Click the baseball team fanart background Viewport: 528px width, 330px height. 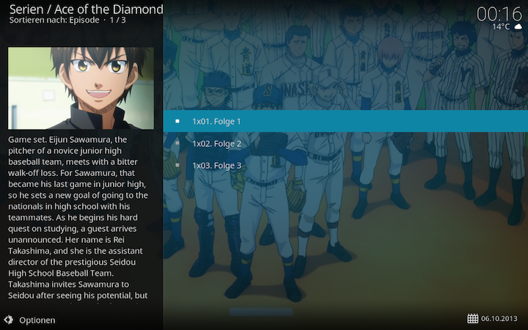tap(345, 235)
